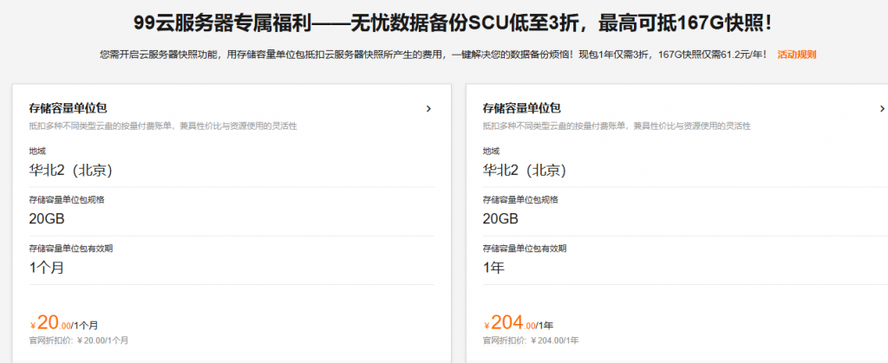The image size is (888, 363).
Task: Click the card description in the 1年 card
Action: pyautogui.click(x=617, y=126)
